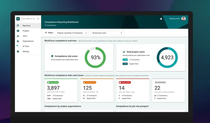This screenshot has height=123, width=210.
Task: Collapse the sidebar with the chevron button
Action: 38,19
